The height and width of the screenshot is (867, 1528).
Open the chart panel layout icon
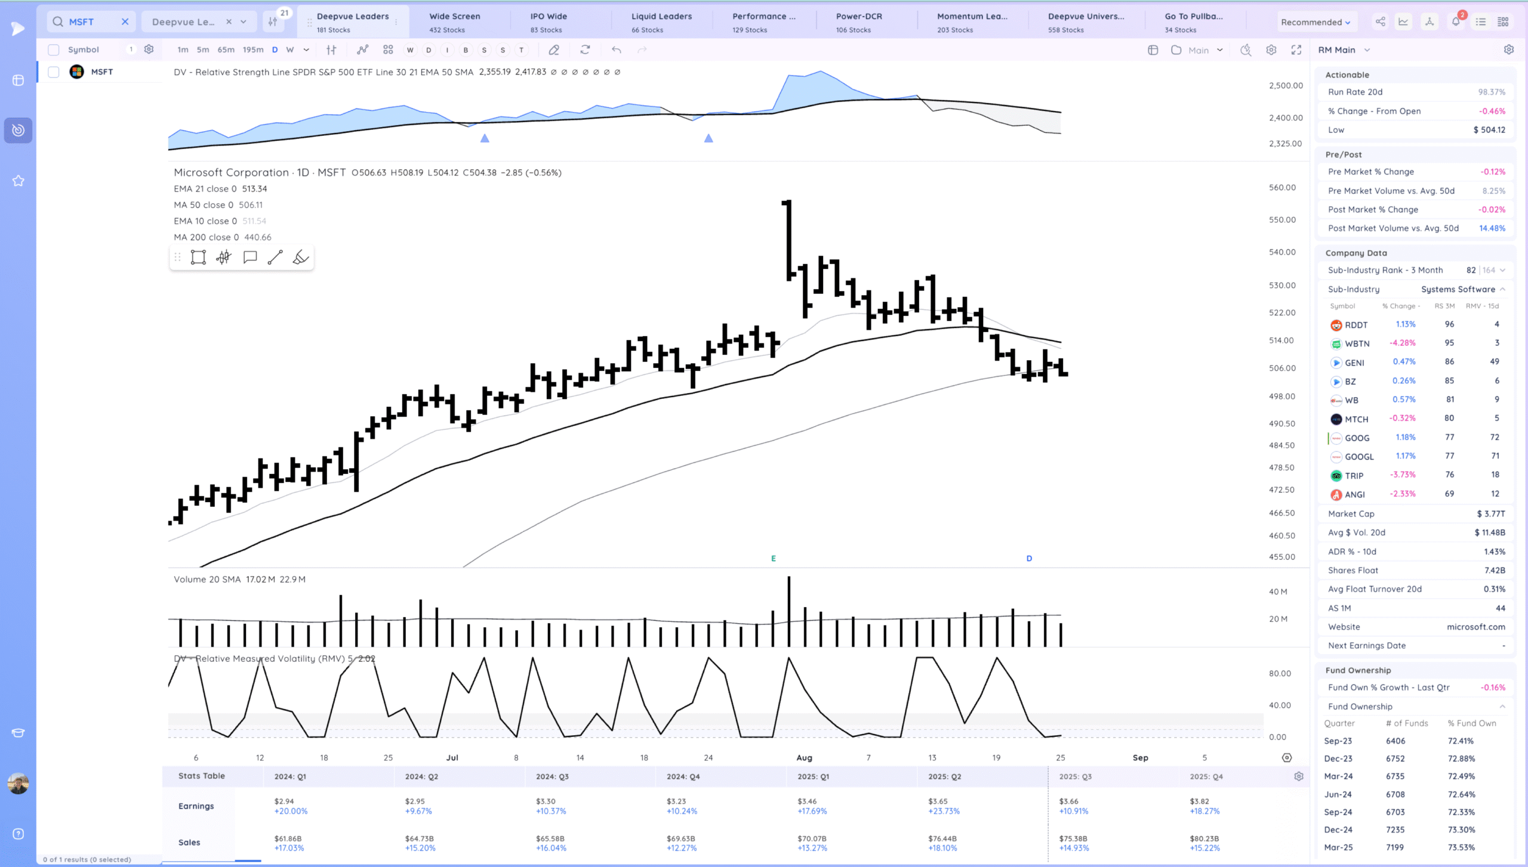pos(1153,50)
